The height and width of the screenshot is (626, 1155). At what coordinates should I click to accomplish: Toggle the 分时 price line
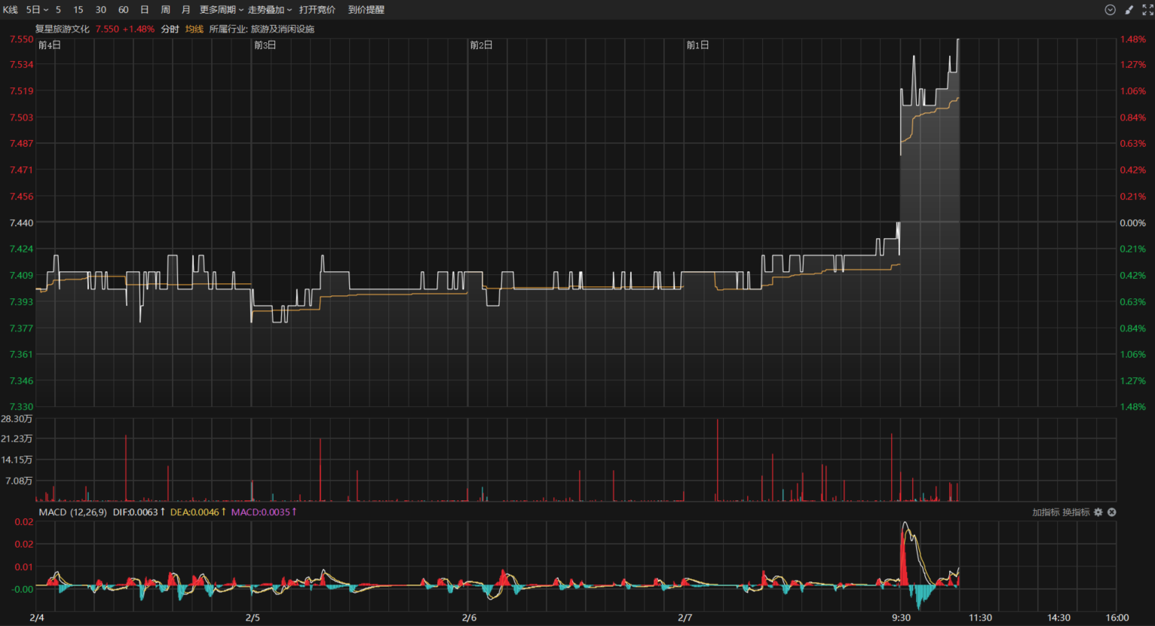tap(170, 29)
